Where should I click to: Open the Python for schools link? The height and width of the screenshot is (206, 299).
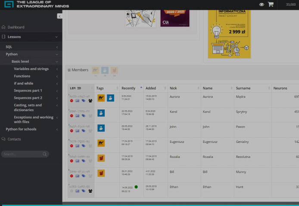click(x=21, y=129)
